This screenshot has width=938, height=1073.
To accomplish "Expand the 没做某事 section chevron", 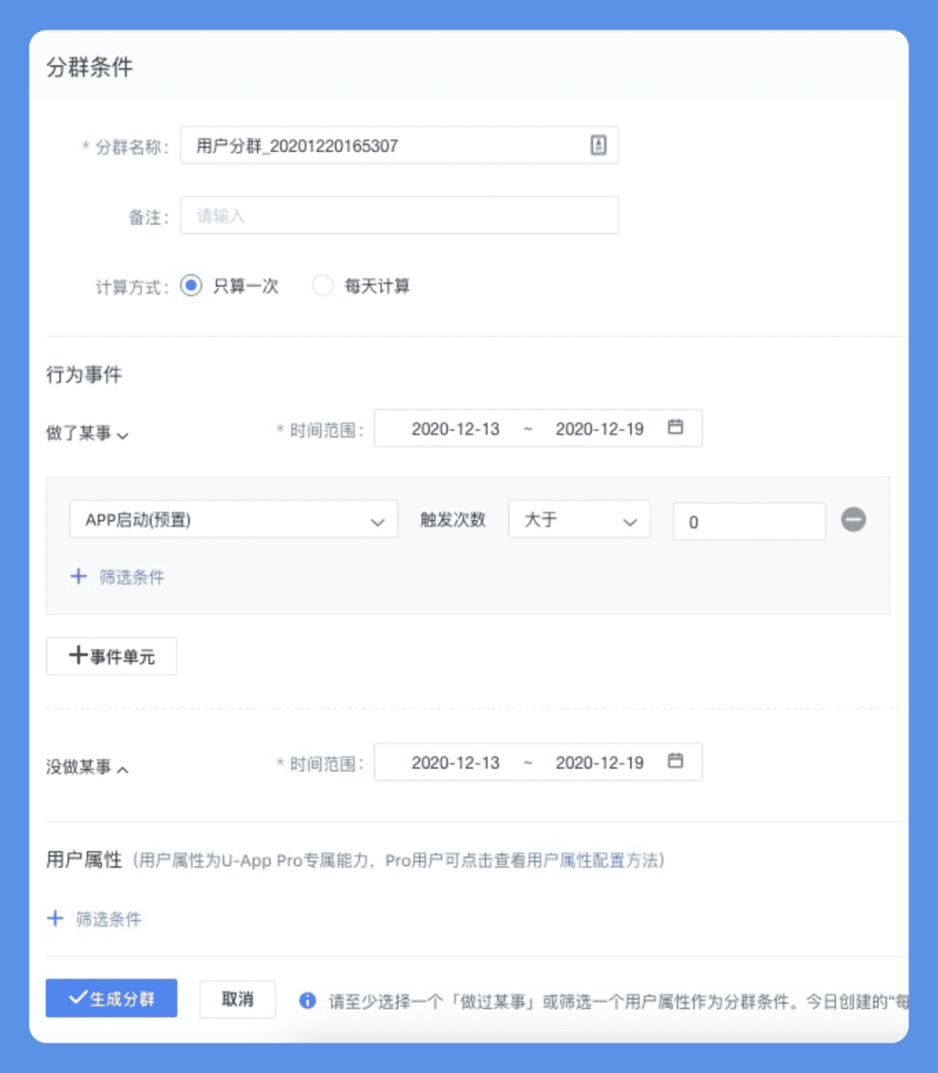I will 122,769.
